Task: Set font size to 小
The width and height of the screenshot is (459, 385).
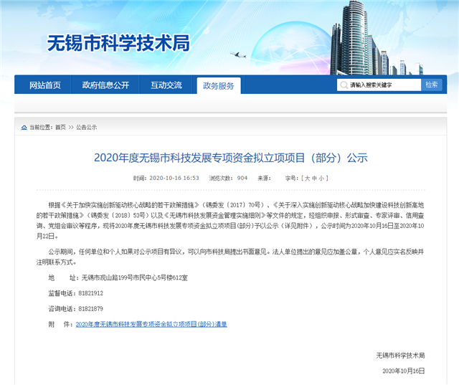Action: [323, 177]
